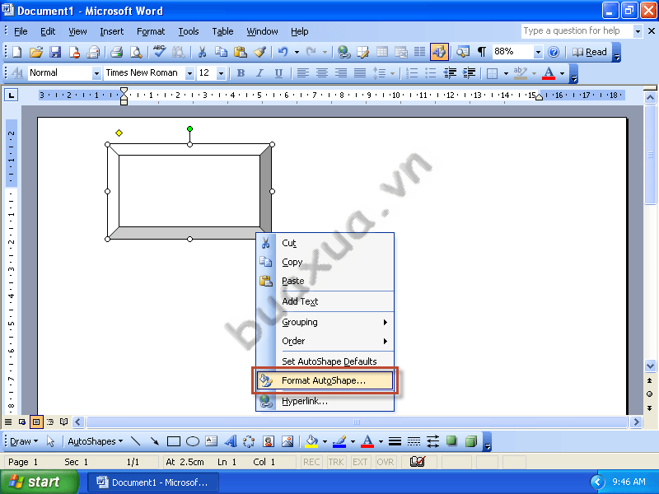Toggle Bold formatting
Image resolution: width=659 pixels, height=494 pixels.
pos(241,73)
